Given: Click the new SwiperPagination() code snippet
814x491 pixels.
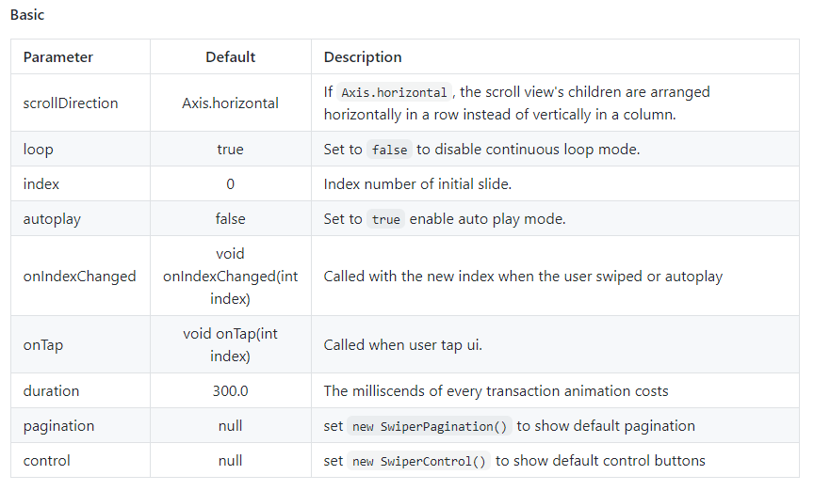Looking at the screenshot, I should (x=429, y=427).
